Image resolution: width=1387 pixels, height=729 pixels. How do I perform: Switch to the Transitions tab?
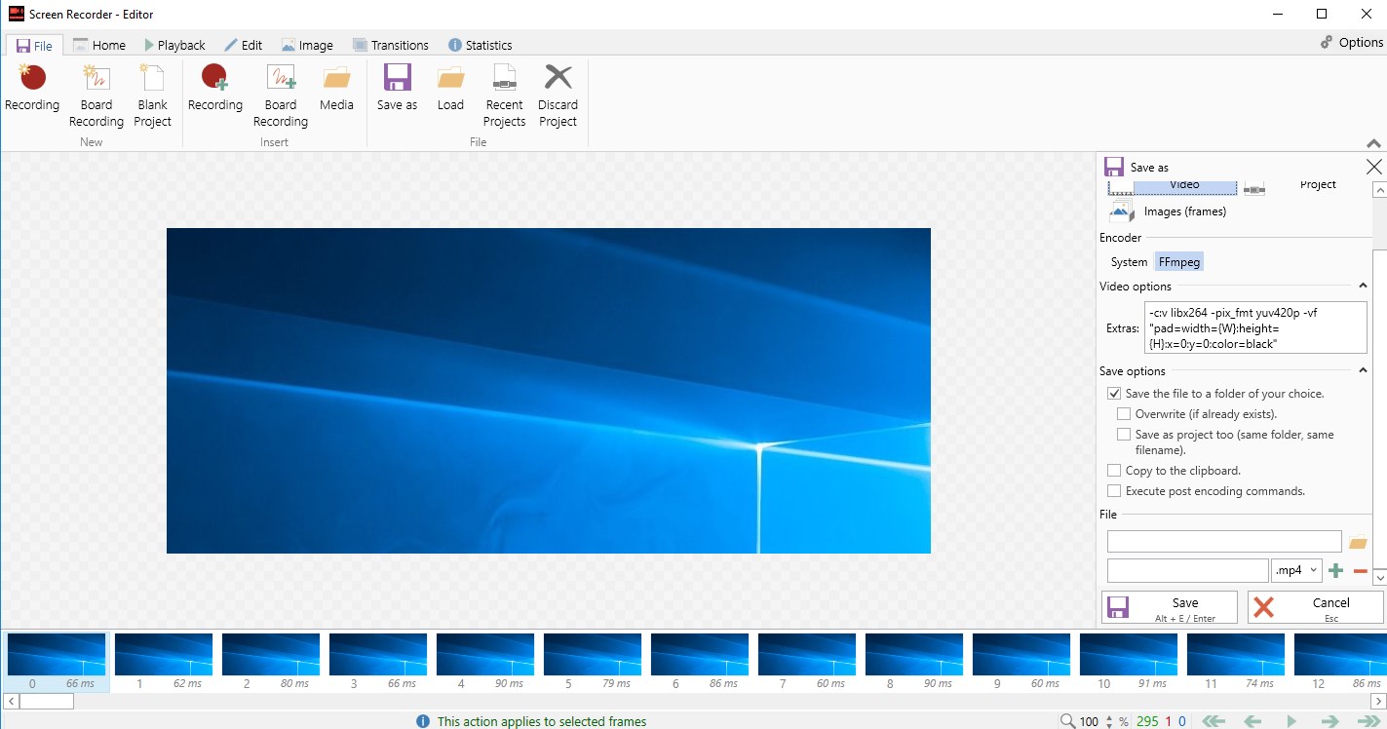pyautogui.click(x=390, y=45)
